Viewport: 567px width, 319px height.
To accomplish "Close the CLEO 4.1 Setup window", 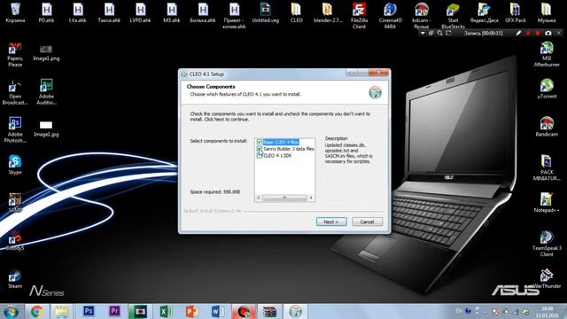I will click(x=378, y=73).
